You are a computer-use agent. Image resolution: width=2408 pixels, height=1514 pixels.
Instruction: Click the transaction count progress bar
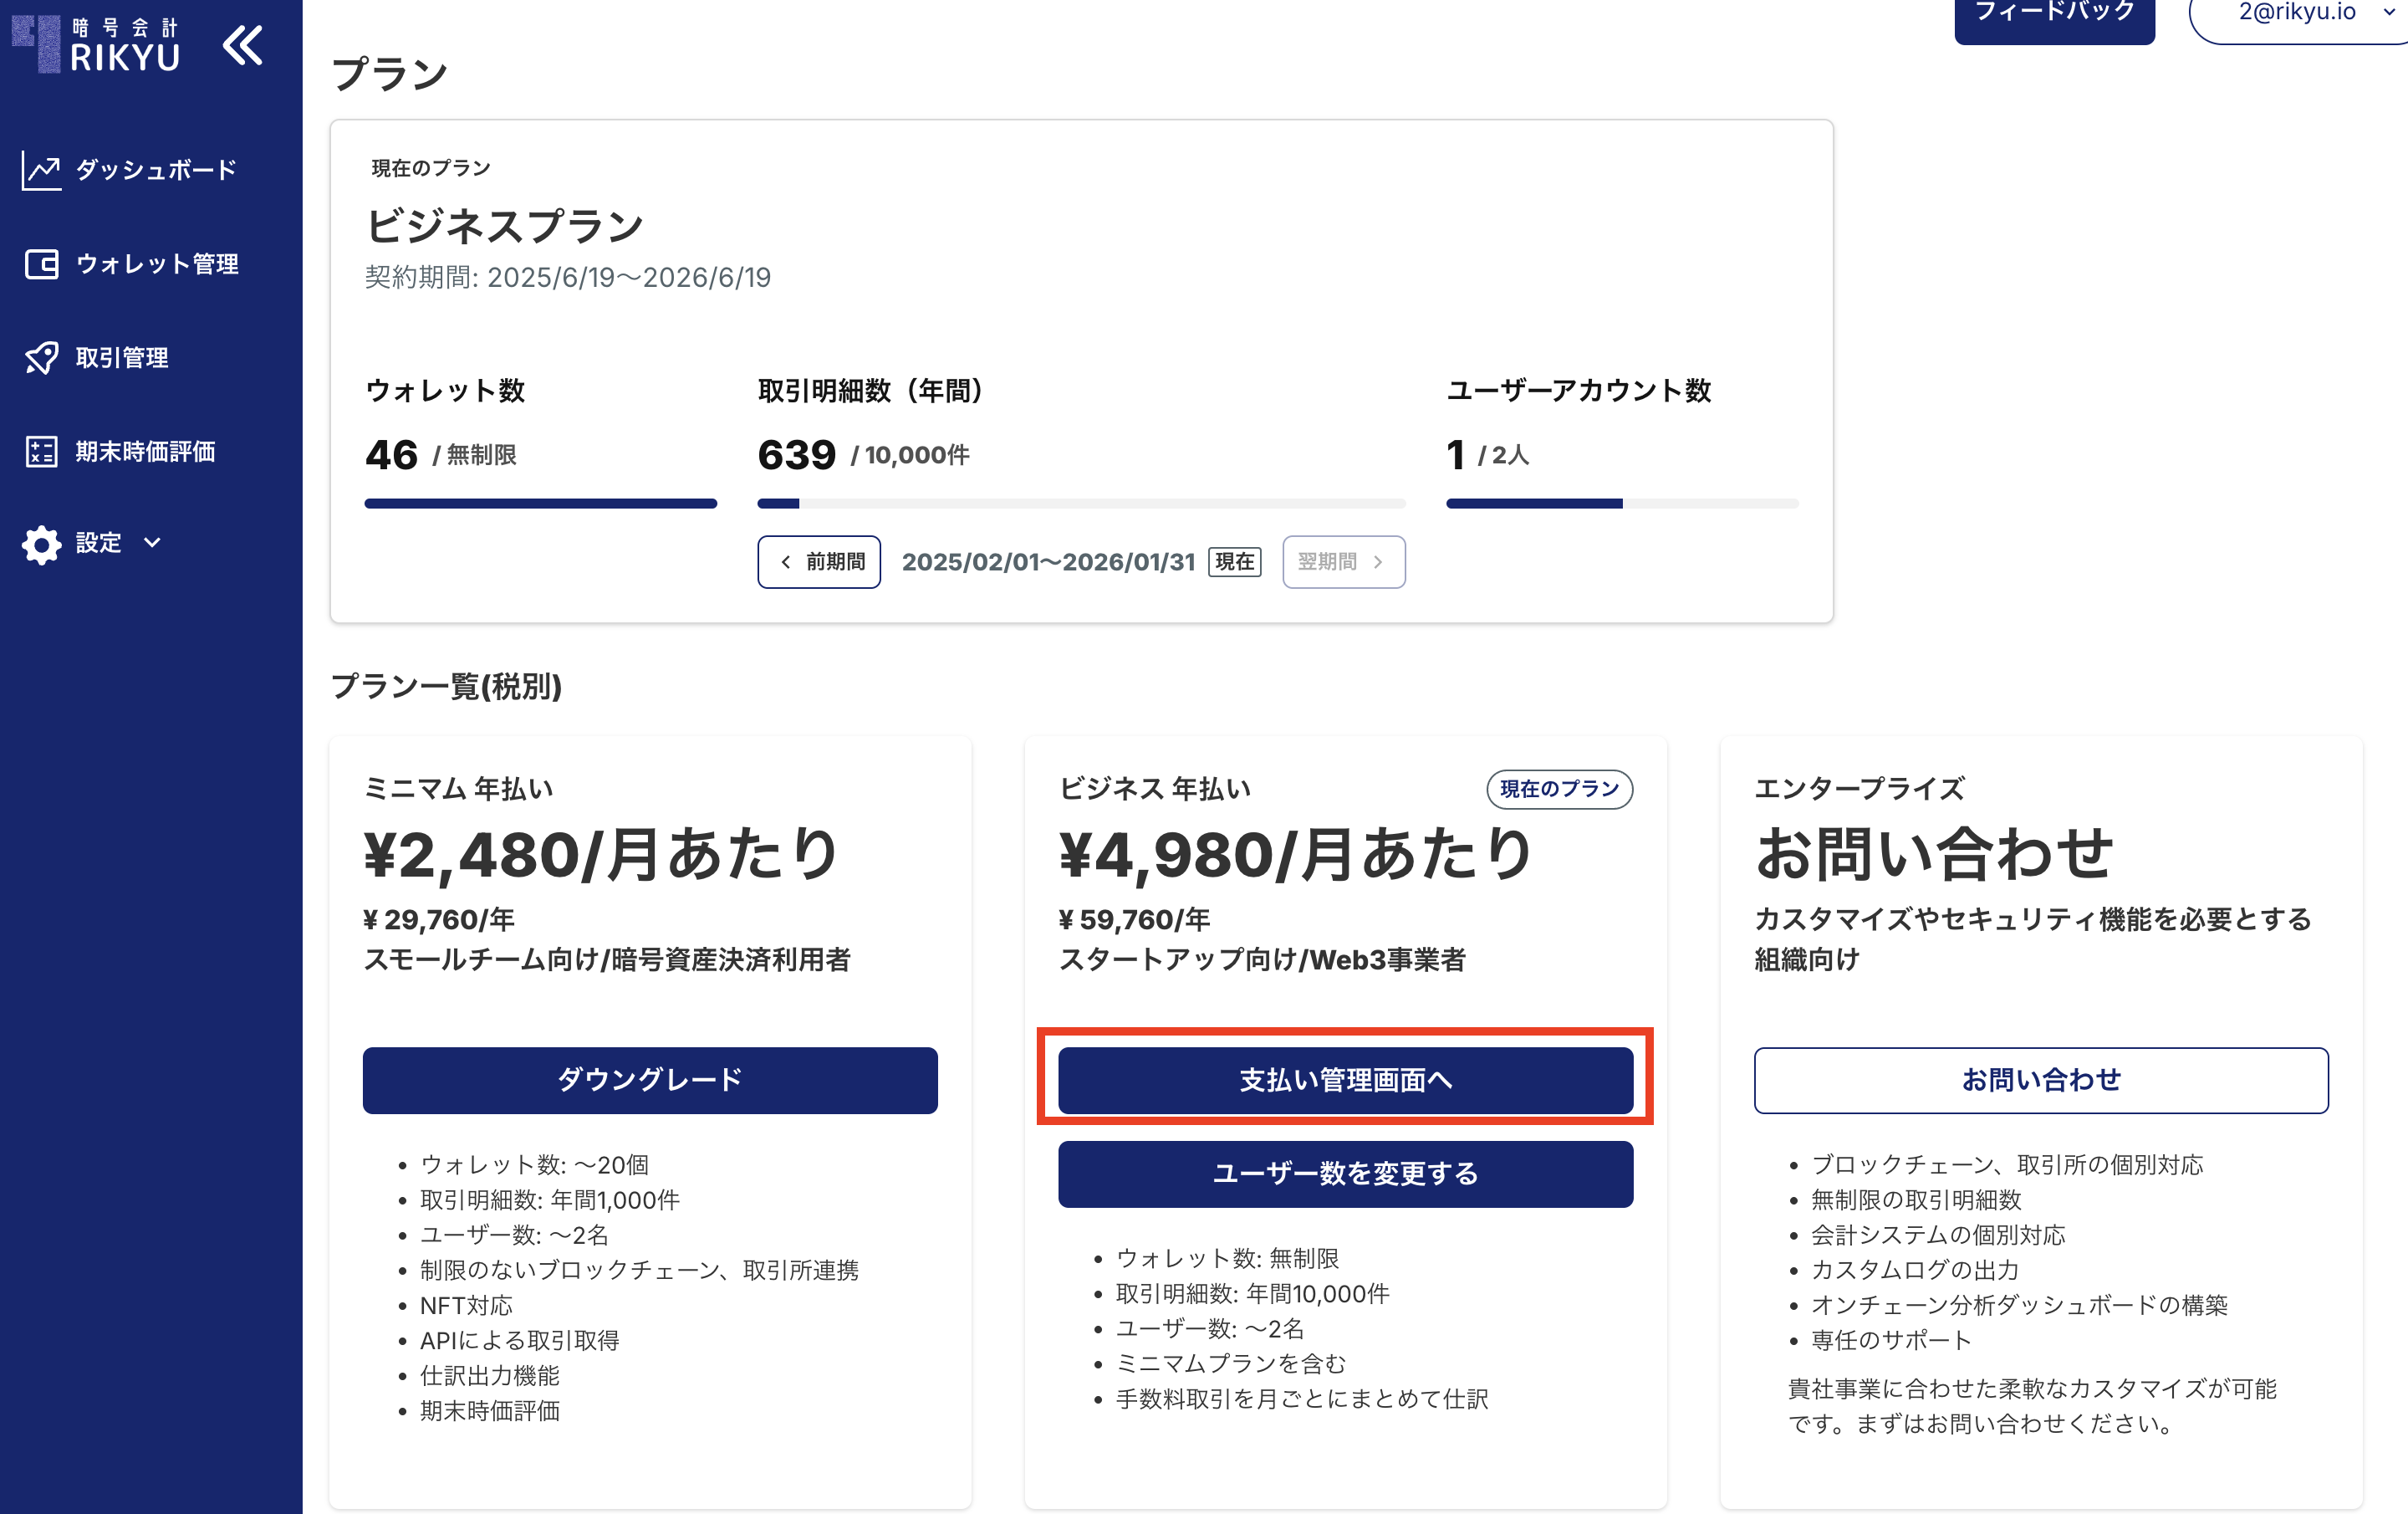(x=1081, y=504)
